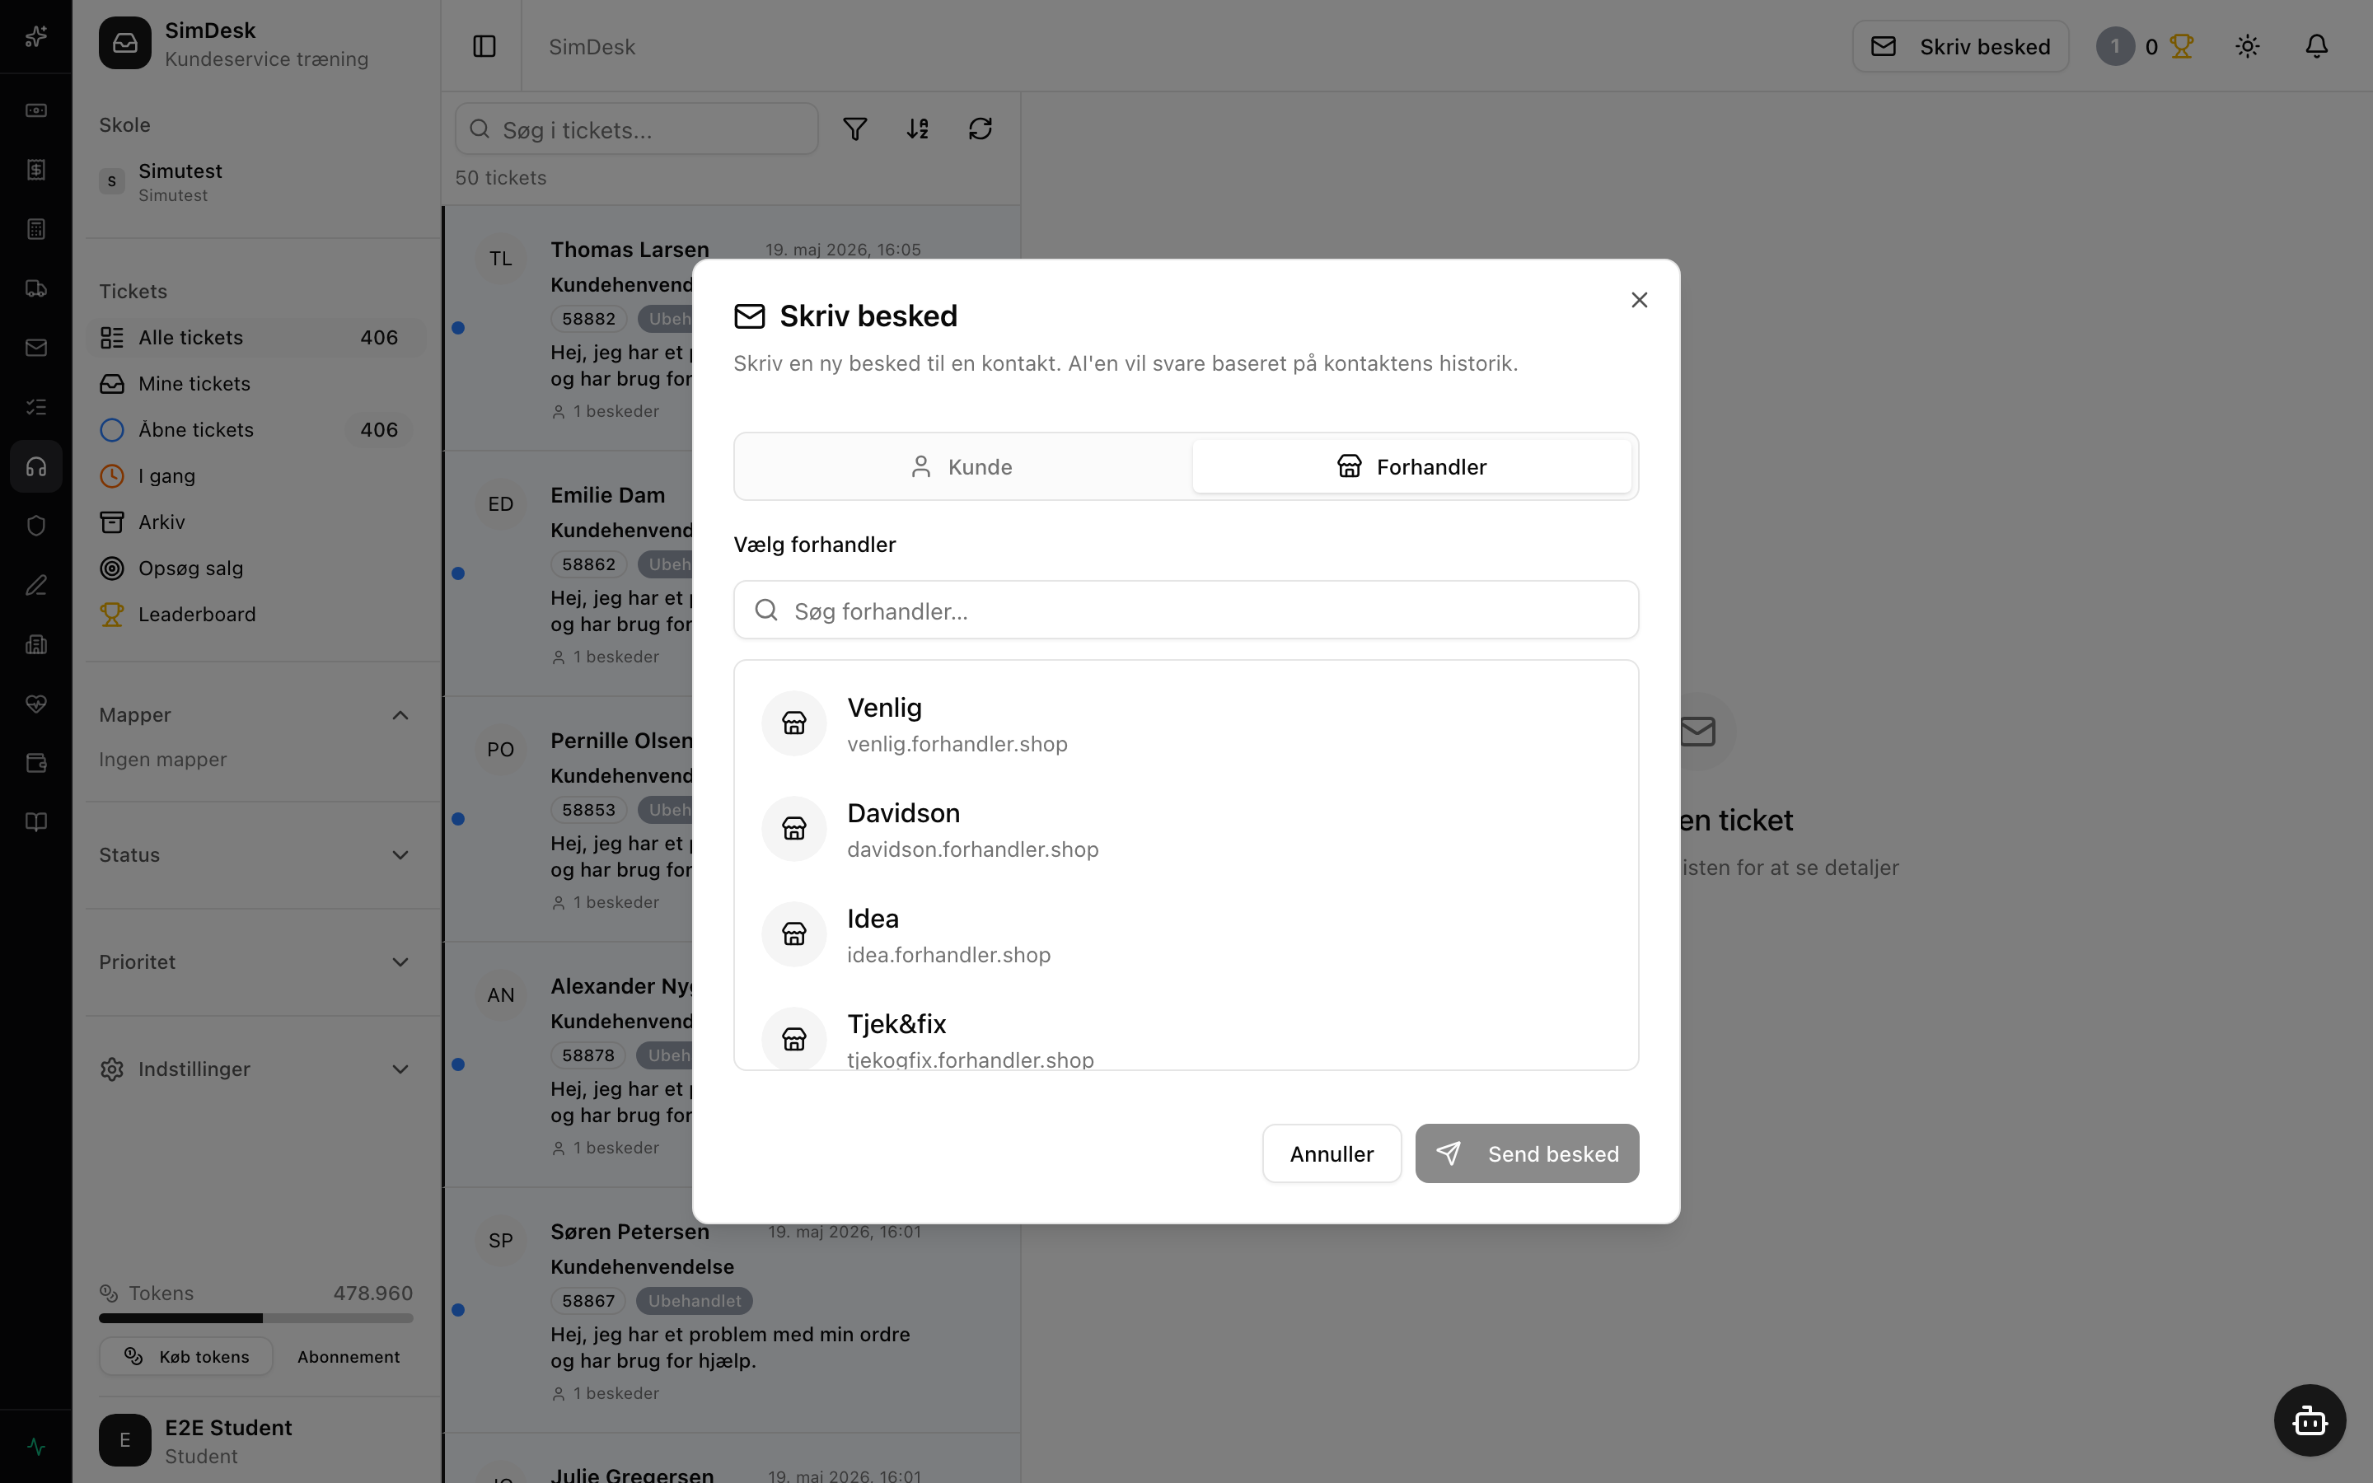Switch to the Forhandler tab
Screen dimensions: 2373x1483
(1412, 467)
